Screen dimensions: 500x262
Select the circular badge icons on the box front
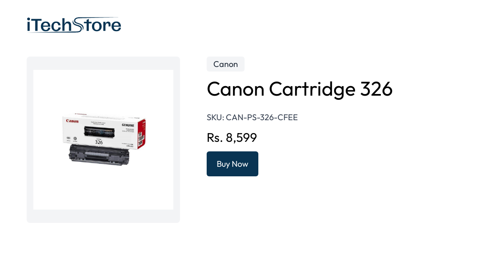71,138
